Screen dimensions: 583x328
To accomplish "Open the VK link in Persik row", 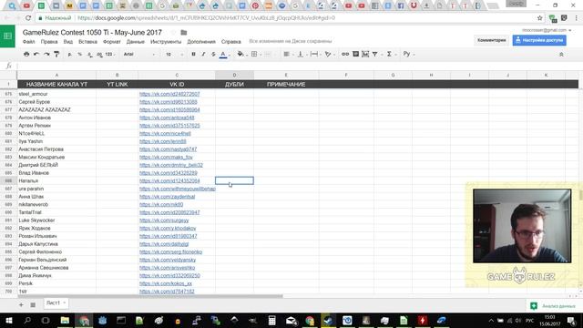I will click(166, 283).
